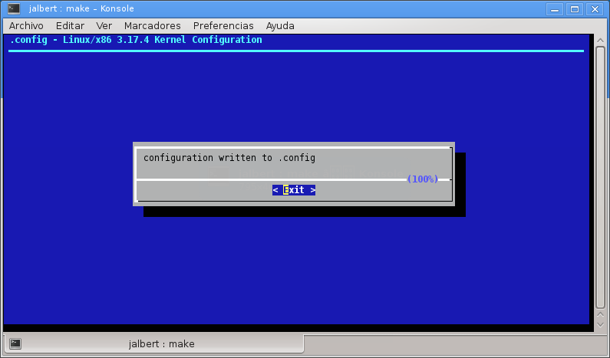Viewport: 610px width, 358px height.
Task: Click terminal icon on jalbert tab
Action: (x=15, y=344)
